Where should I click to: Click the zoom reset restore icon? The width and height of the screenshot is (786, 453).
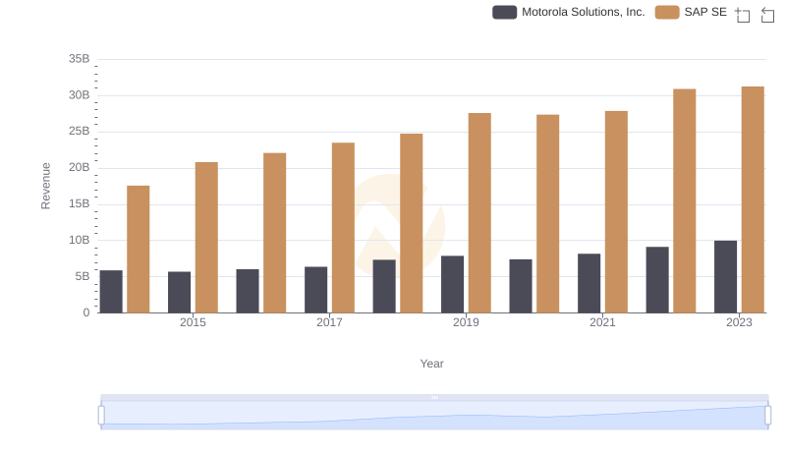tap(767, 15)
